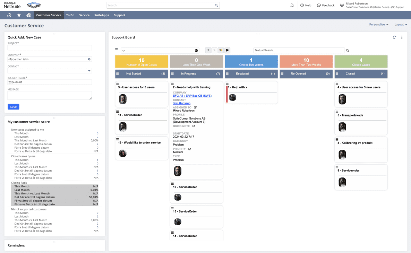Open the role switcher user icon
Image resolution: width=411 pixels, height=253 pixels.
click(342, 5)
